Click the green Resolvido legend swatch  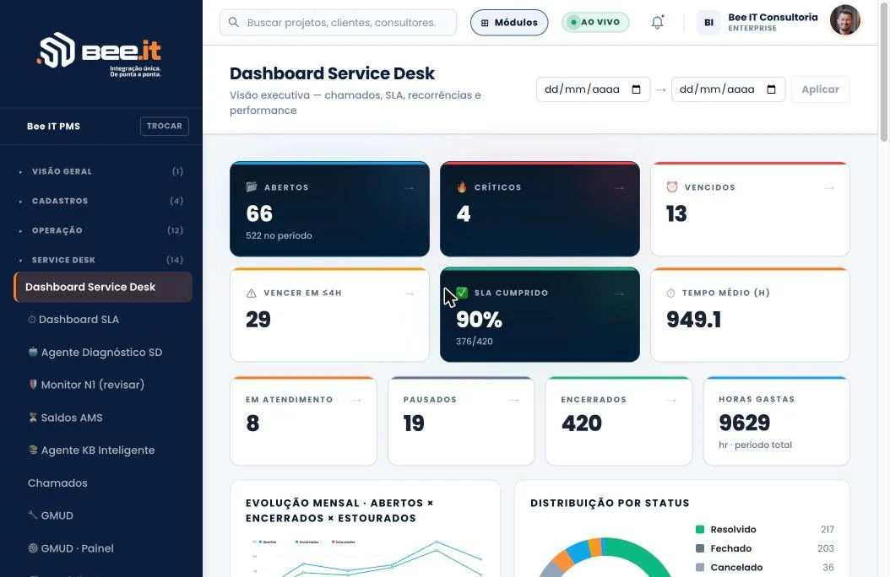coord(700,530)
